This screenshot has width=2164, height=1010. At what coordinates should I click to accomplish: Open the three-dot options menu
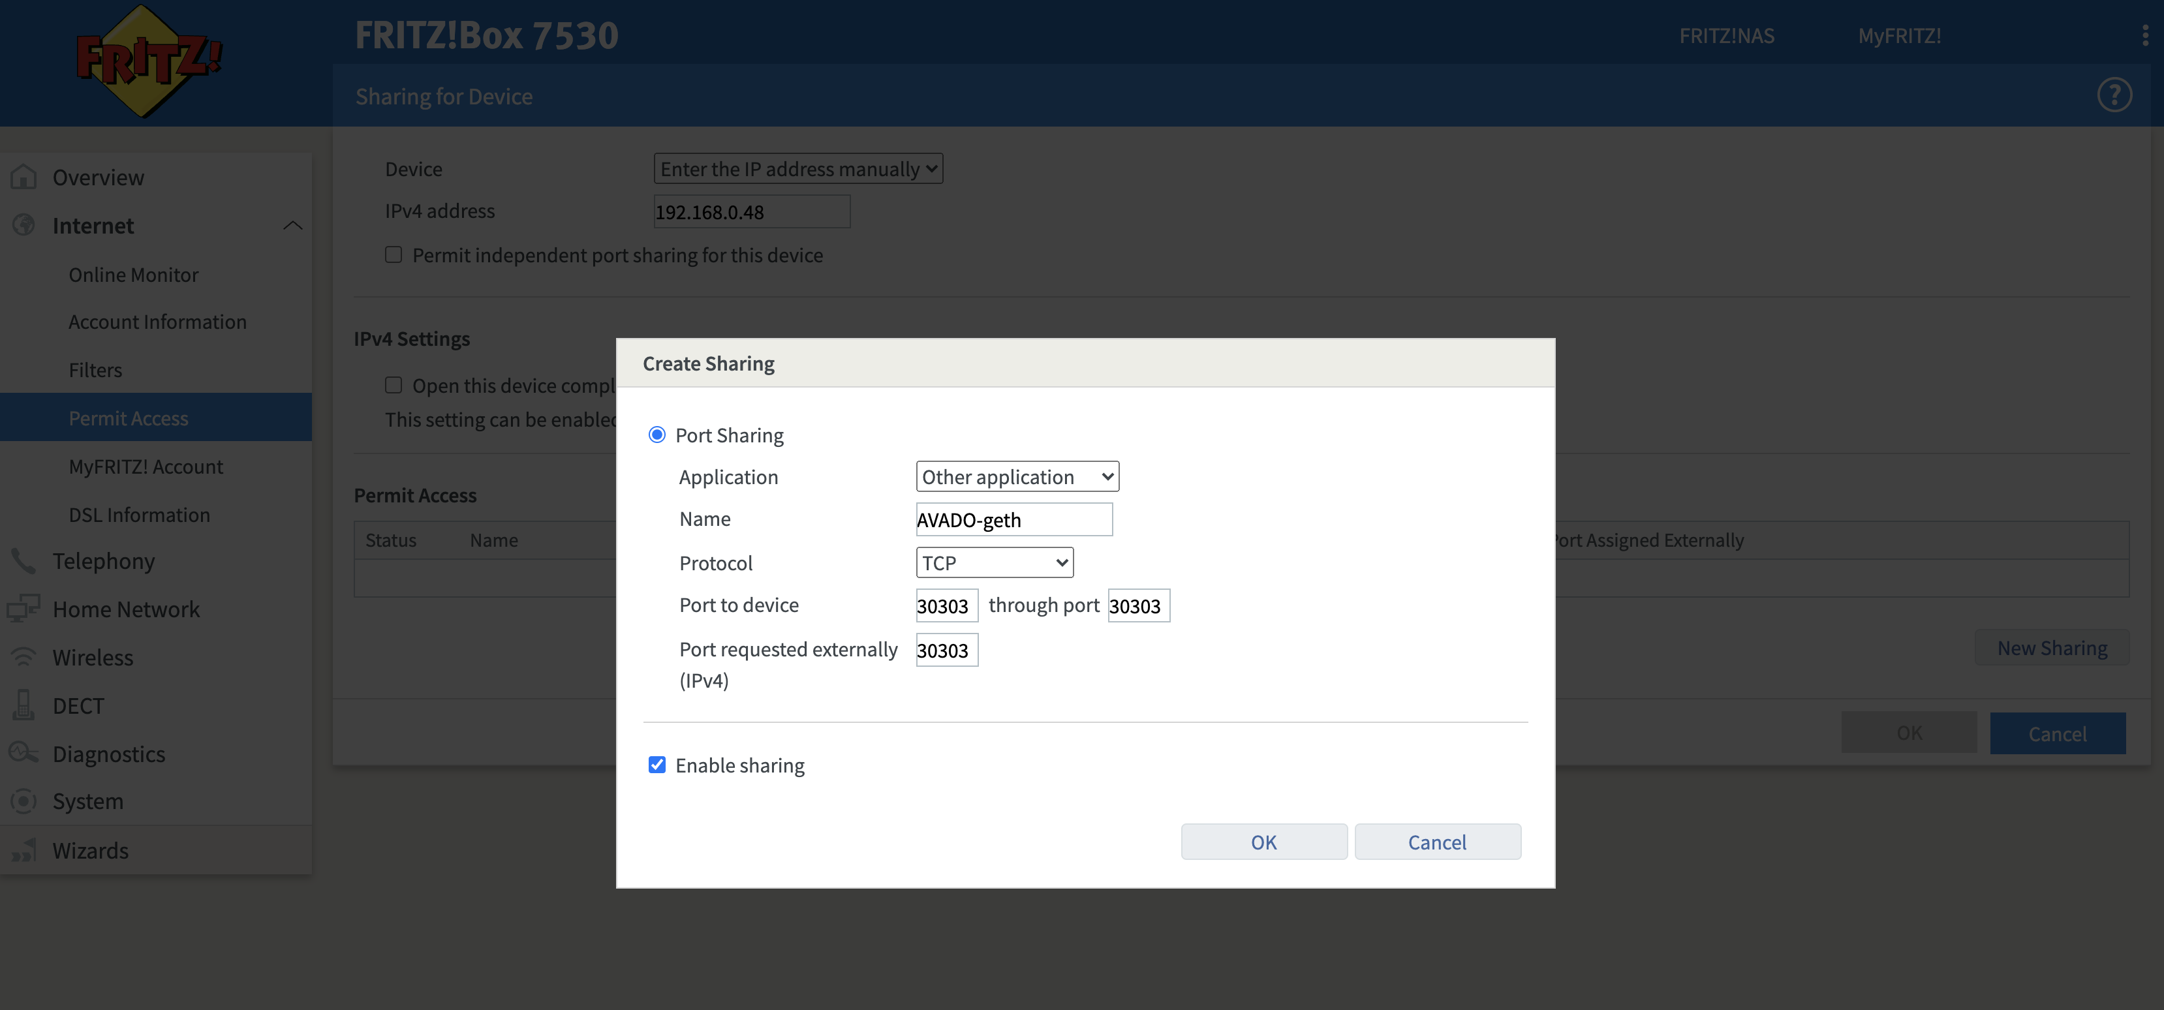[2144, 35]
